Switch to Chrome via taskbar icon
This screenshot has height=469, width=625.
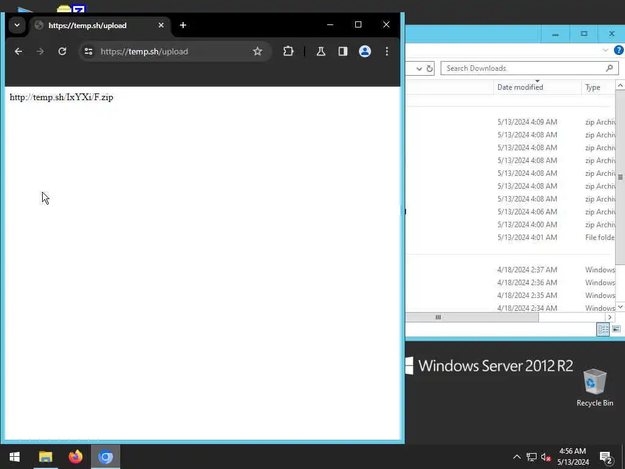click(x=106, y=457)
